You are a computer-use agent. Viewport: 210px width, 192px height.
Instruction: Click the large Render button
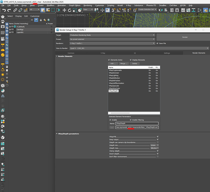point(185,37)
